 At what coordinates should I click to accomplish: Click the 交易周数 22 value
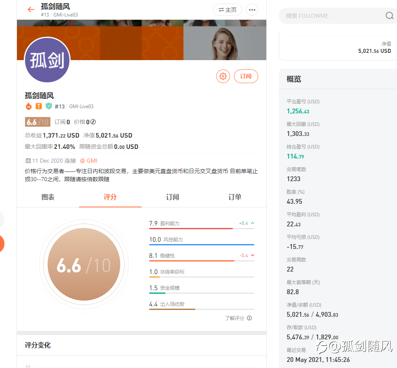click(290, 269)
